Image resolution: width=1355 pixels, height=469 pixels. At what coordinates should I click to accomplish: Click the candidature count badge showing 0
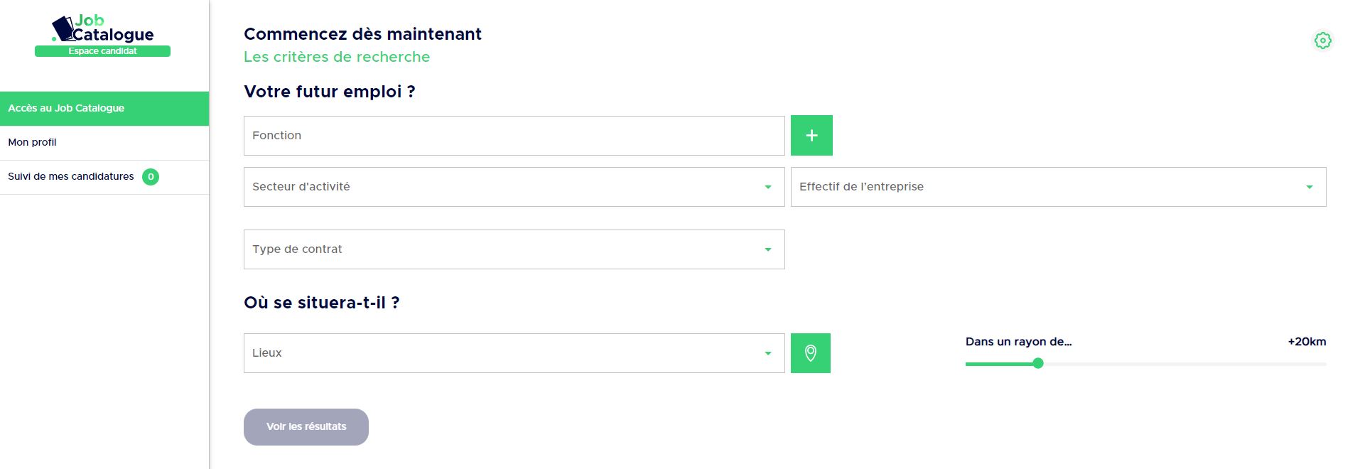click(150, 177)
